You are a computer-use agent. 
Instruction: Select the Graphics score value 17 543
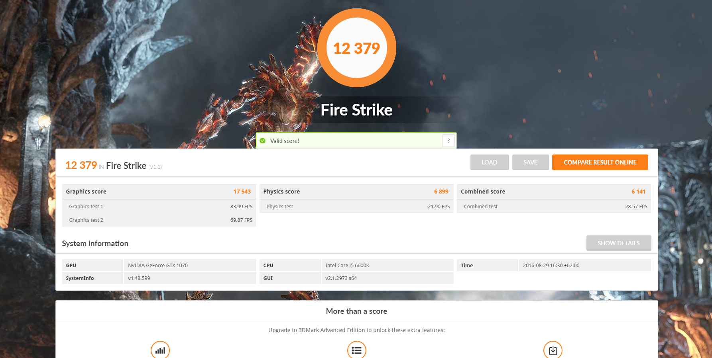(242, 192)
